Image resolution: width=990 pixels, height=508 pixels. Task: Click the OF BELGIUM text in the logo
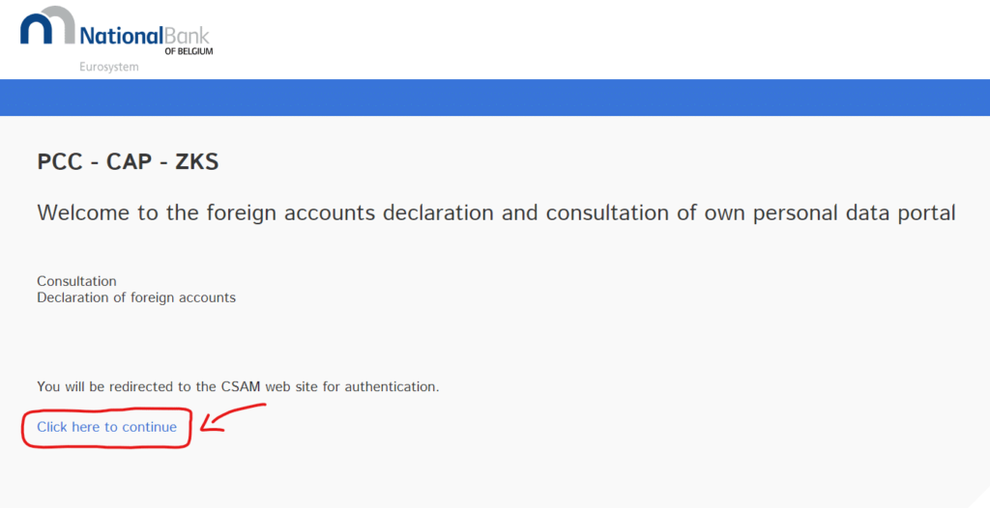coord(189,51)
